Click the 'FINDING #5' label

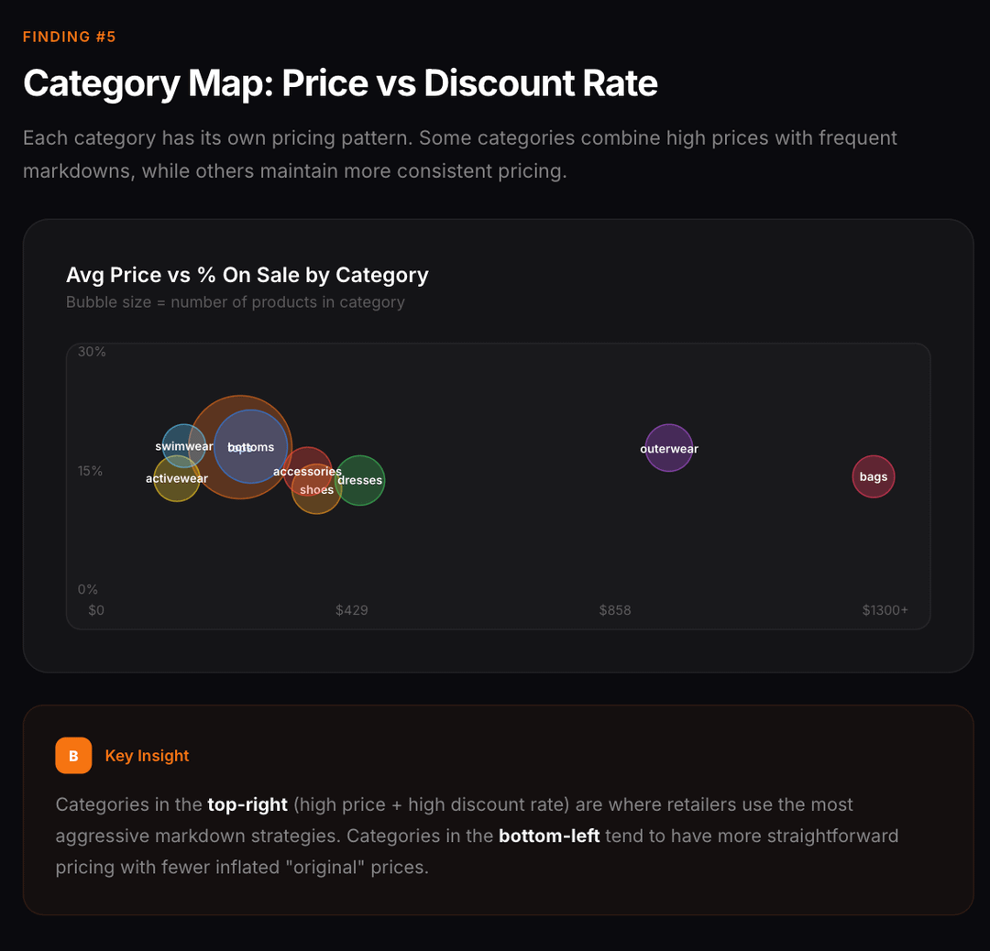pyautogui.click(x=70, y=37)
